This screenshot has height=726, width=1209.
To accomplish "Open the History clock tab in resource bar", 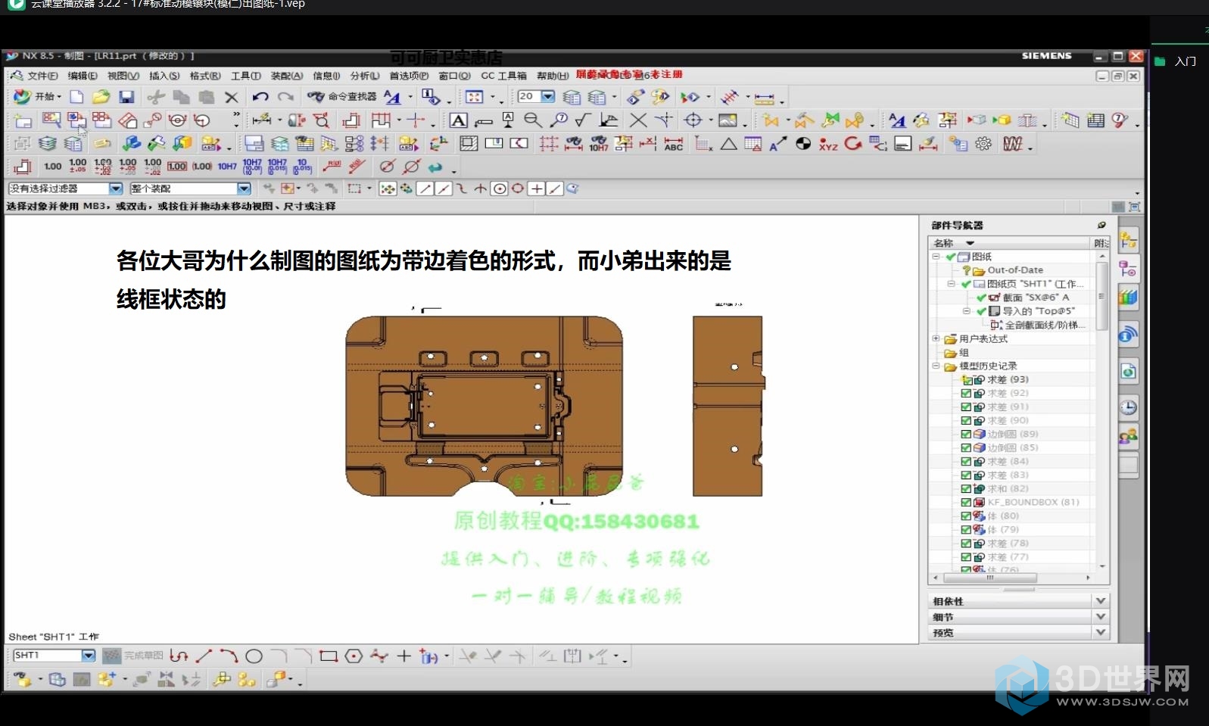I will coord(1128,407).
